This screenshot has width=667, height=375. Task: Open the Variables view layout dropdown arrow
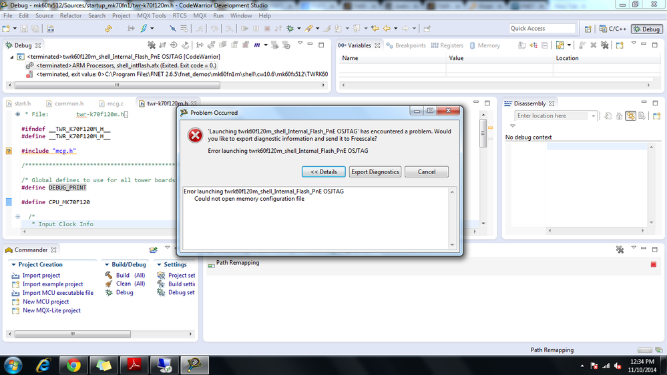click(569, 45)
